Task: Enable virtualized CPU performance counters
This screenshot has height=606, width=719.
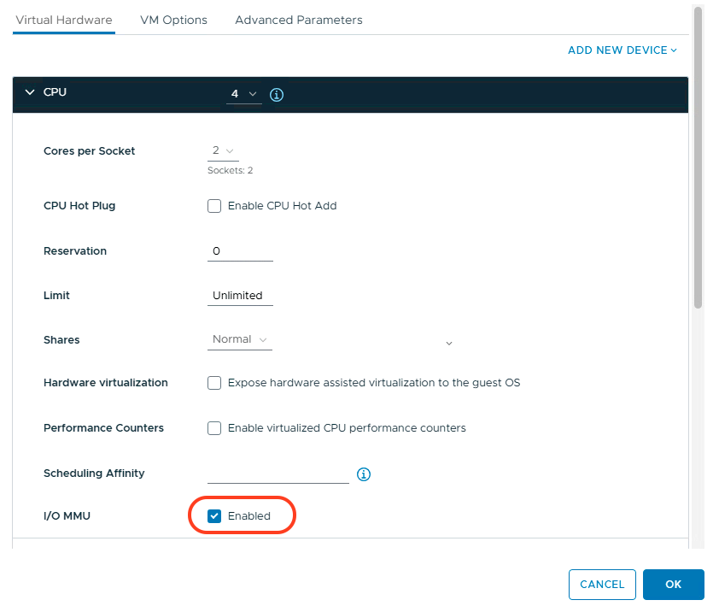Action: (x=214, y=428)
